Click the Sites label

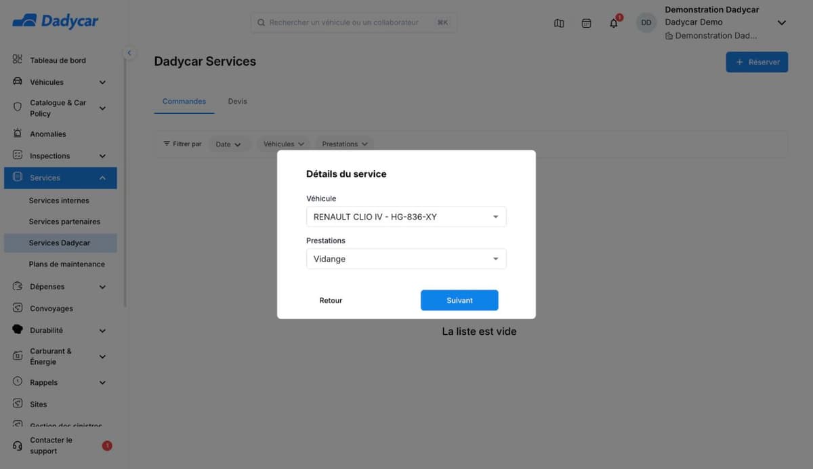tap(39, 404)
